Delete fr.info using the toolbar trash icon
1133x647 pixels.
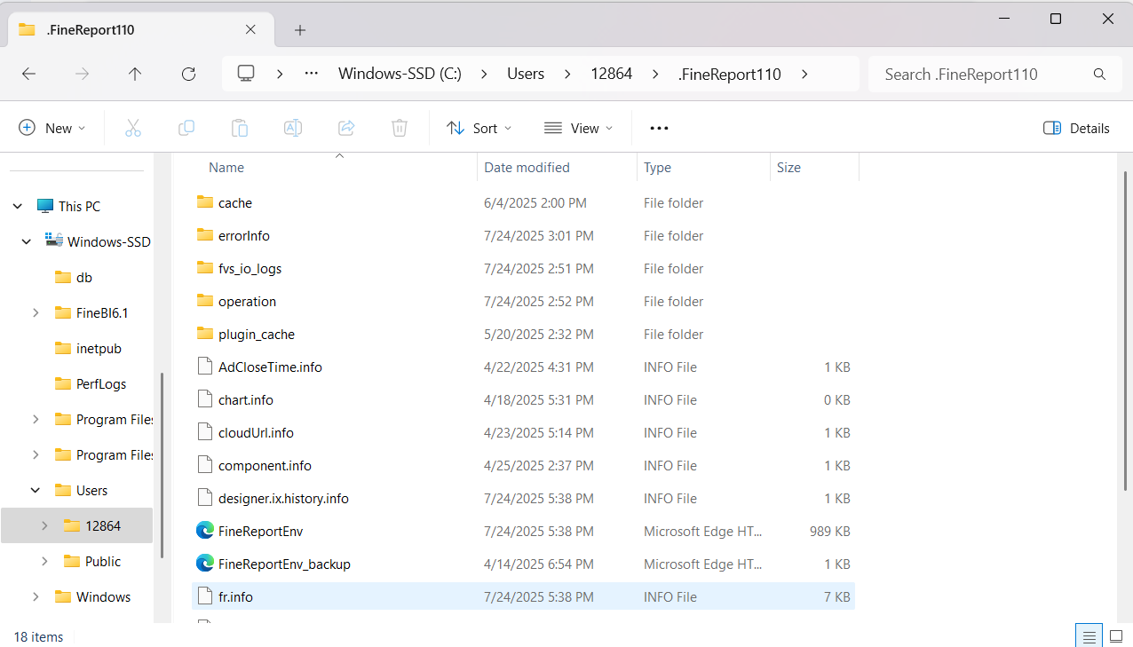(399, 128)
